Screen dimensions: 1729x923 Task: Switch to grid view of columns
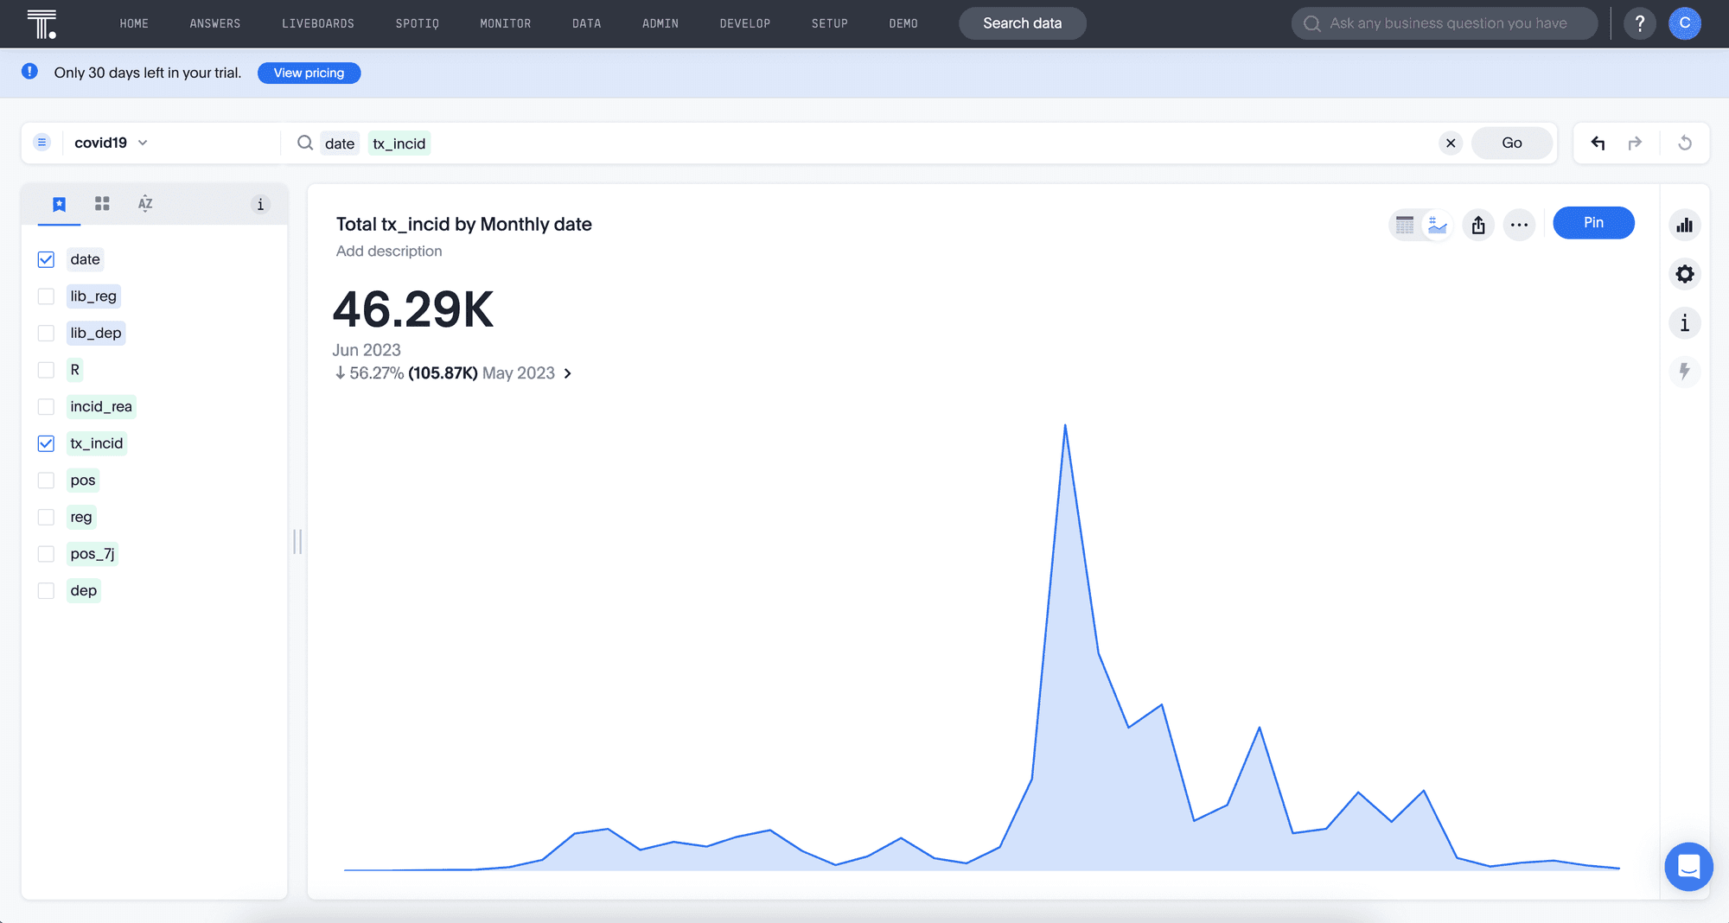click(x=102, y=203)
